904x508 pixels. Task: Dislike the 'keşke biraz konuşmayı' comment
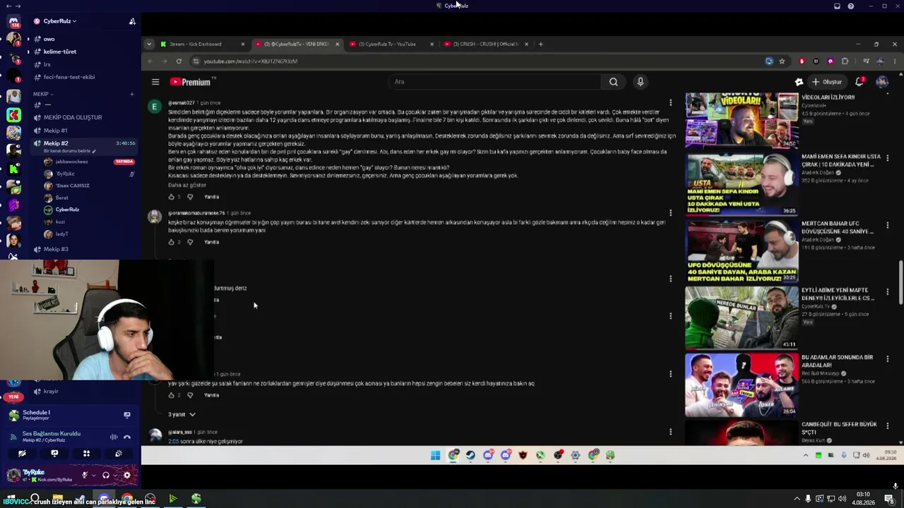(x=190, y=242)
